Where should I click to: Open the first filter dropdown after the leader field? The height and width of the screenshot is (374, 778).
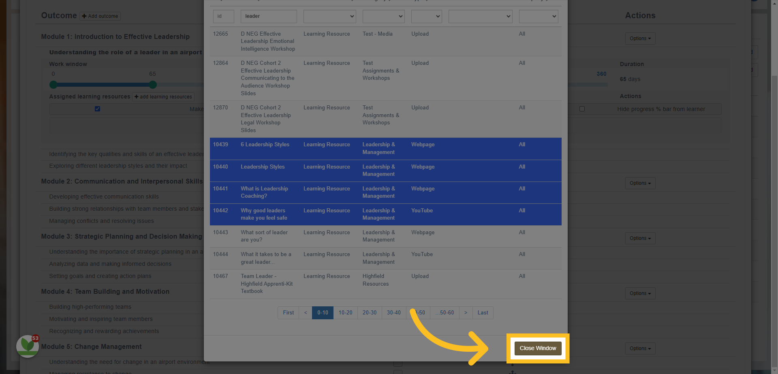point(329,16)
